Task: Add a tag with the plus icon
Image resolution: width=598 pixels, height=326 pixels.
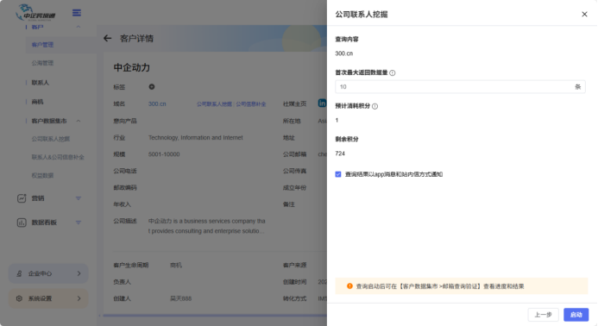Action: [152, 87]
